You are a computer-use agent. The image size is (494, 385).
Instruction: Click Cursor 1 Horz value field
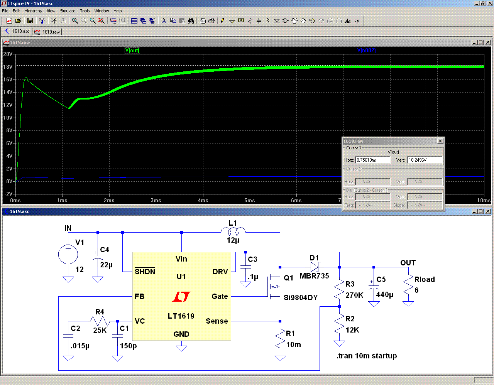click(x=373, y=160)
